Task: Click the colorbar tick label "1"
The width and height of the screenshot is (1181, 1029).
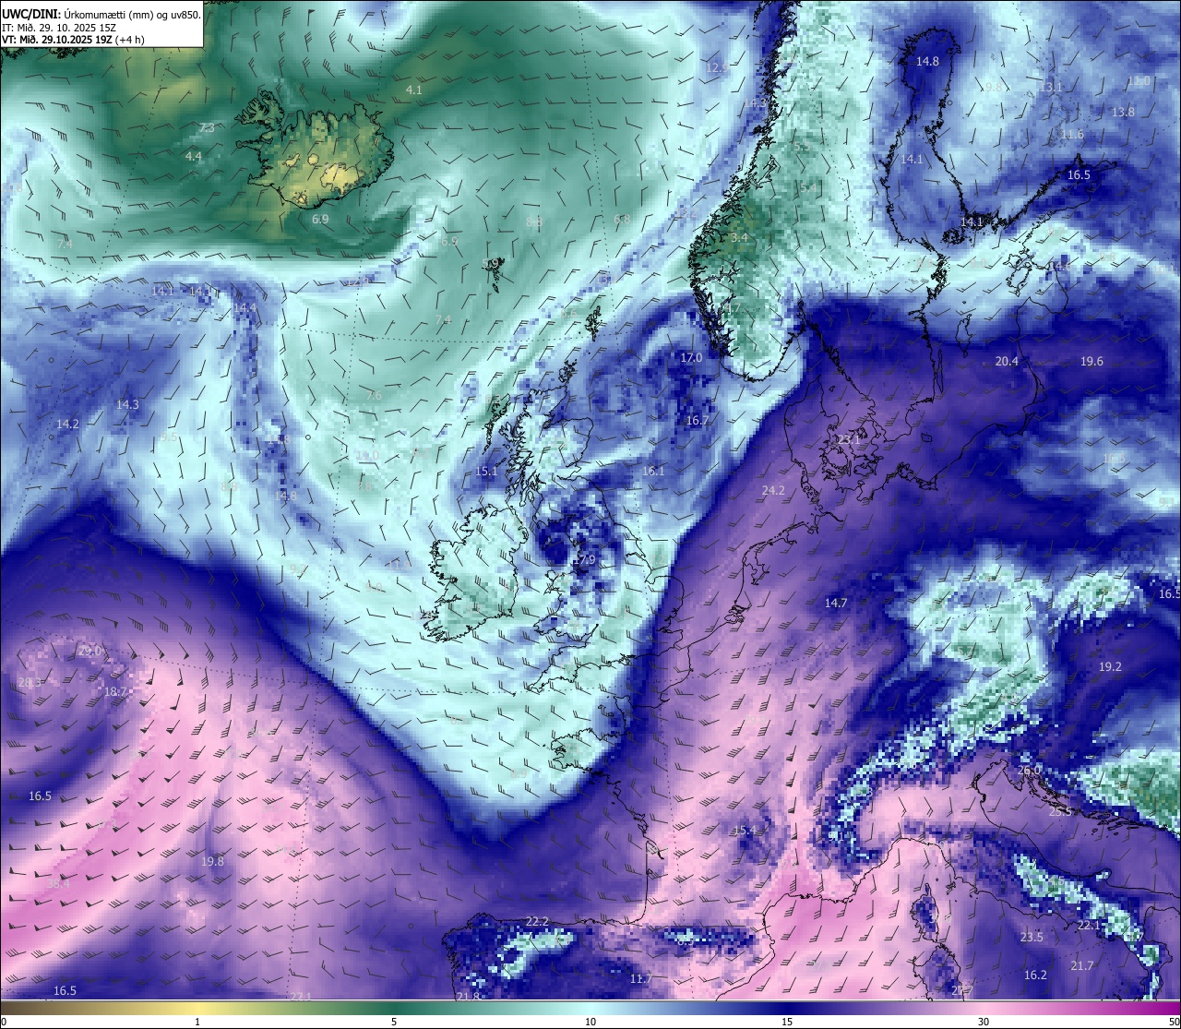Action: pyautogui.click(x=197, y=1022)
